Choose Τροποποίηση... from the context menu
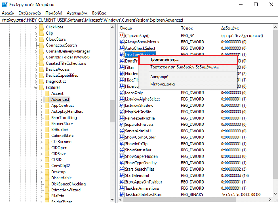Image resolution: width=278 pixels, height=203 pixels. (x=188, y=60)
